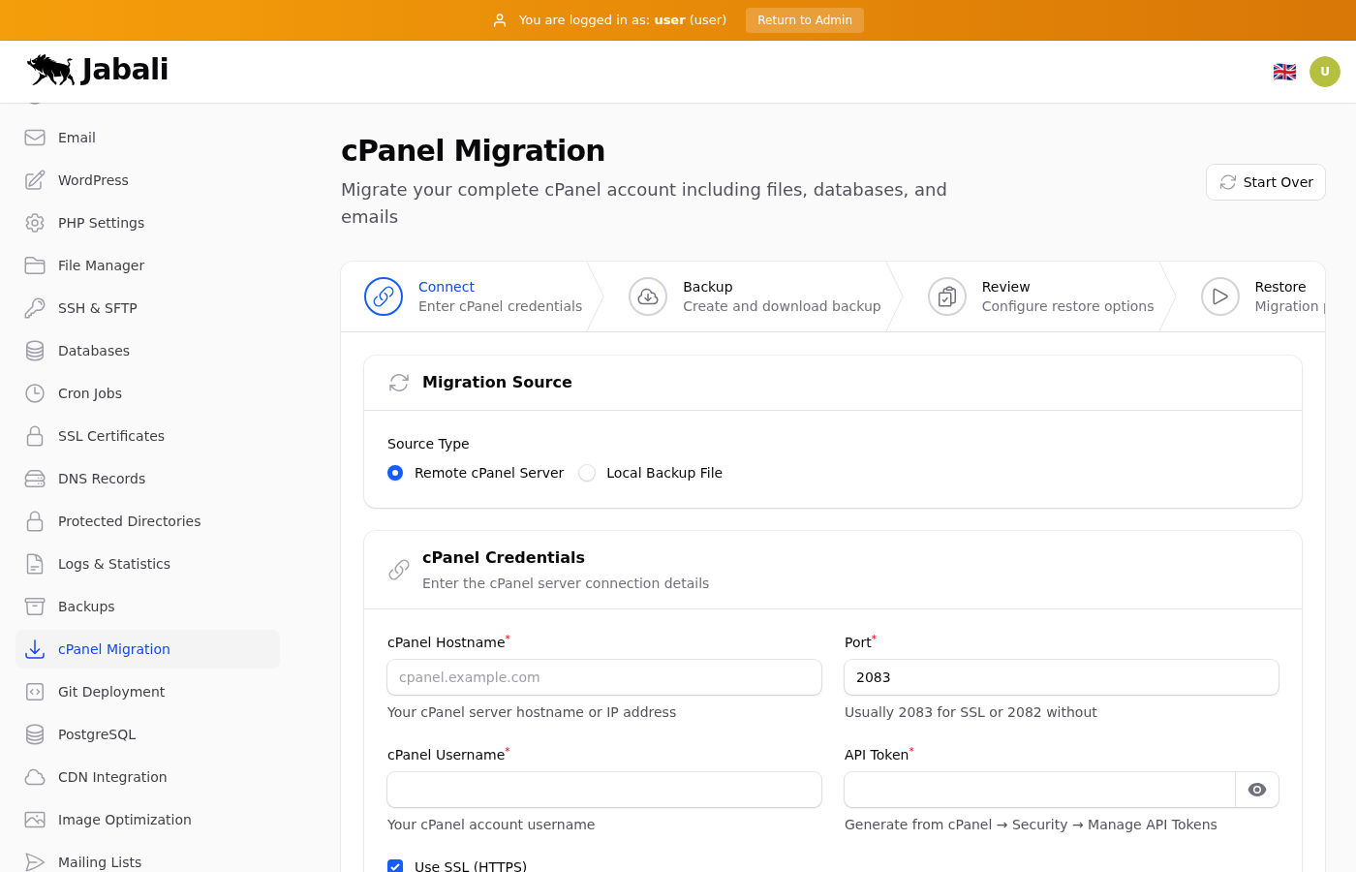The width and height of the screenshot is (1356, 872).
Task: Click the cPanel Hostname input field
Action: (604, 677)
